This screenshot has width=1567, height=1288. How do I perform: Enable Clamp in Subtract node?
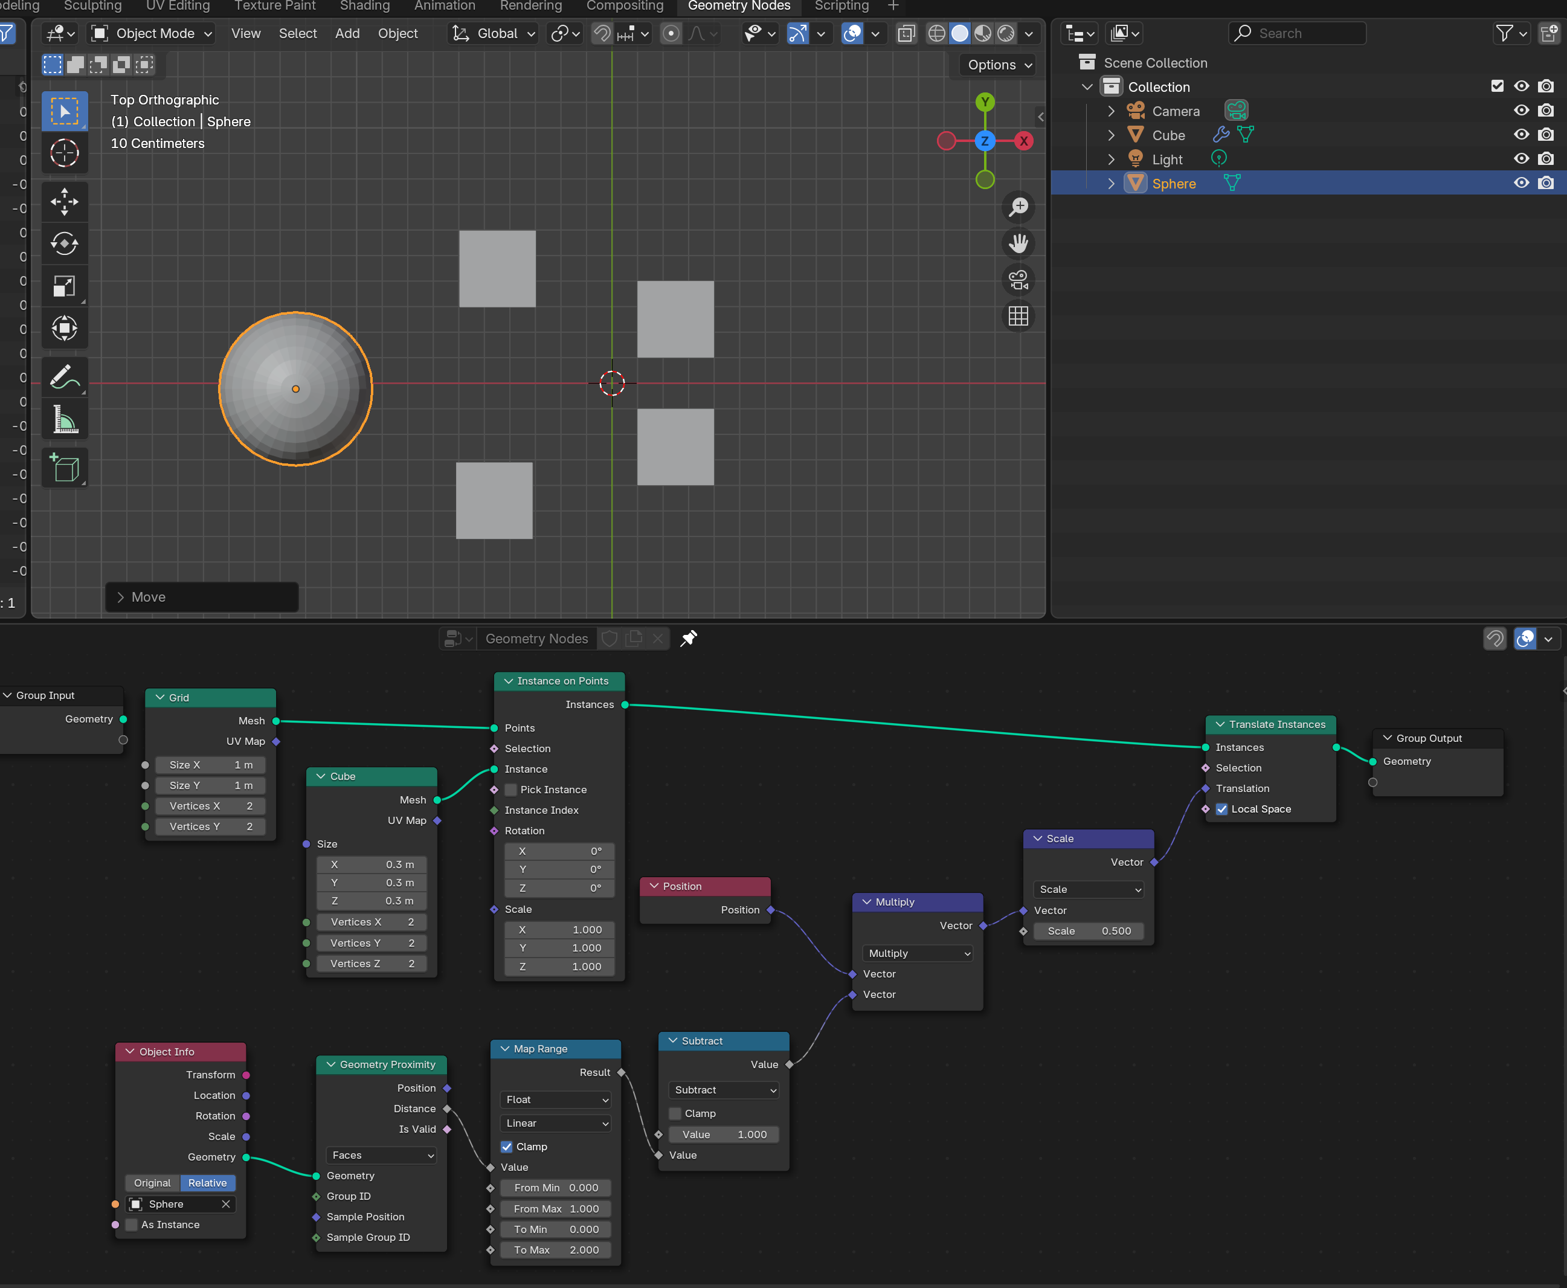coord(675,1113)
